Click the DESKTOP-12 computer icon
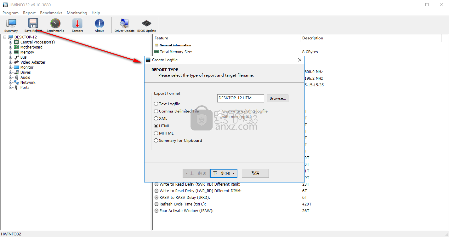 [11, 37]
